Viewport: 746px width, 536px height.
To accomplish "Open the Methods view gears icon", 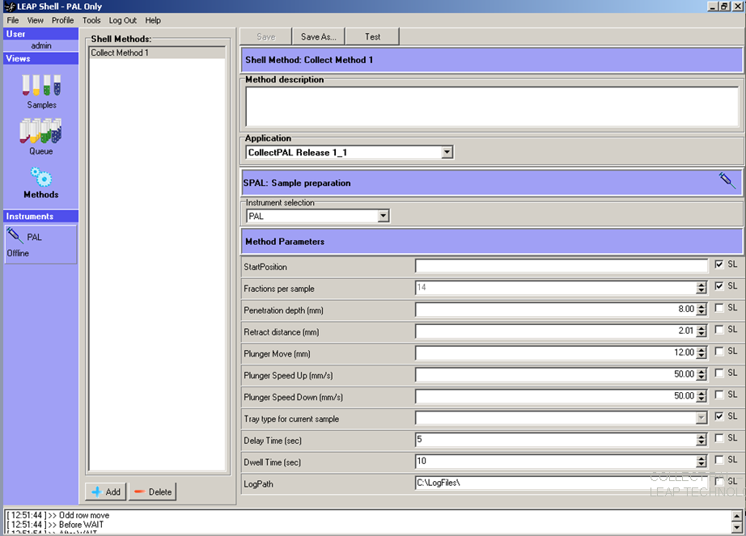I will pyautogui.click(x=41, y=177).
